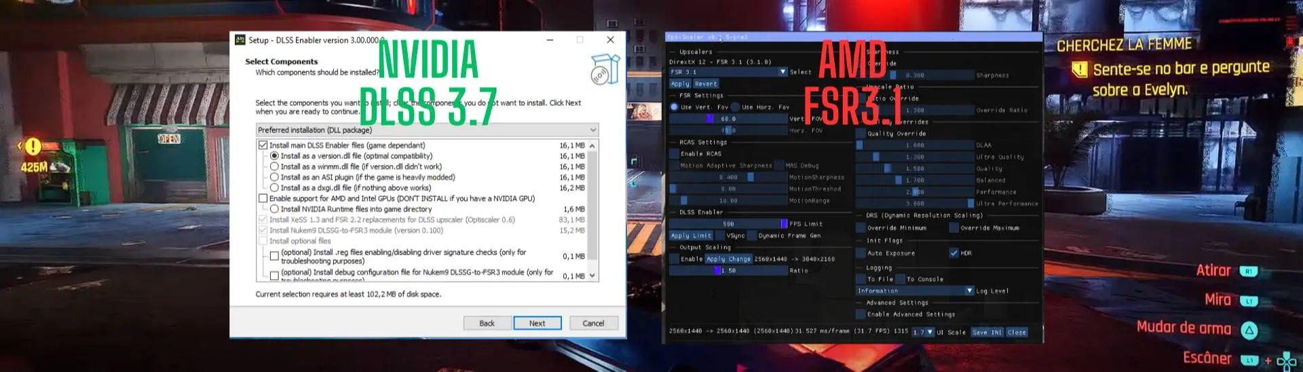This screenshot has width=1303, height=372.
Task: Select Install NVIDIA Runtime files option
Action: 274,209
